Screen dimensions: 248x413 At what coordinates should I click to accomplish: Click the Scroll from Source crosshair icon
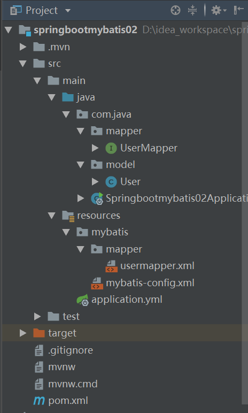175,11
